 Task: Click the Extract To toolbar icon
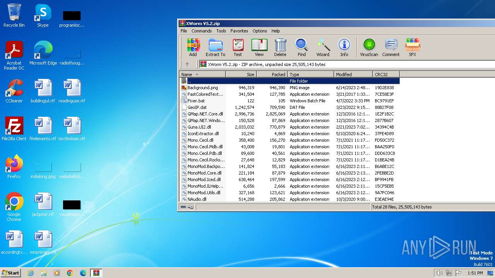(x=215, y=47)
